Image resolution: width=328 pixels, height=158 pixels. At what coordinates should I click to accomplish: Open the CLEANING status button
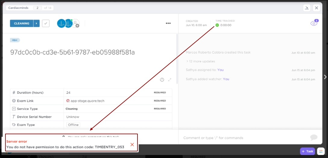(21, 23)
